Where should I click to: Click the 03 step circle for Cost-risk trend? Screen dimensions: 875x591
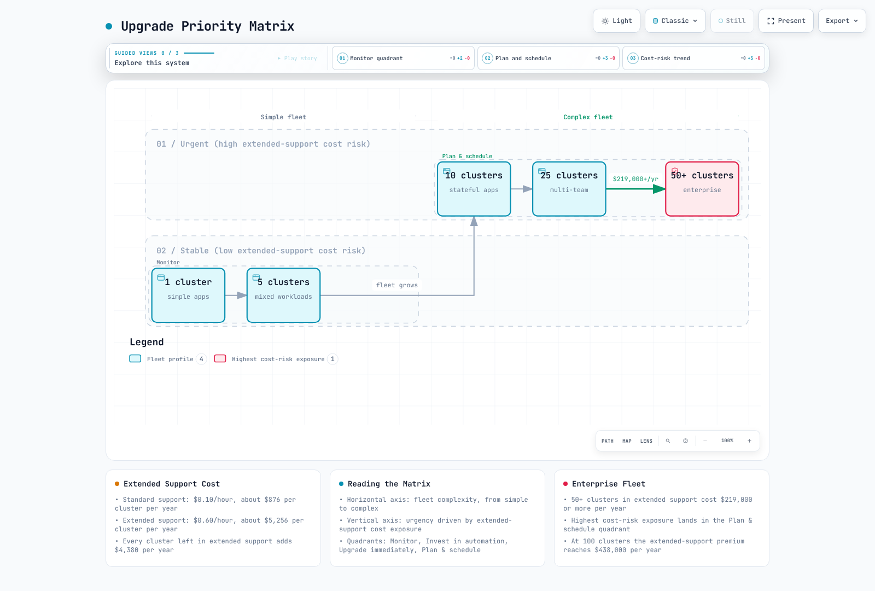coord(633,58)
